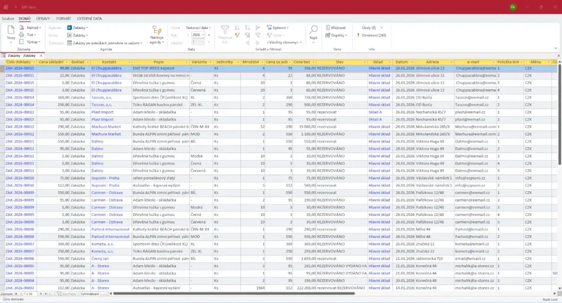
Task: Switch to the ÚPRAVY ribbon tab
Action: [43, 19]
